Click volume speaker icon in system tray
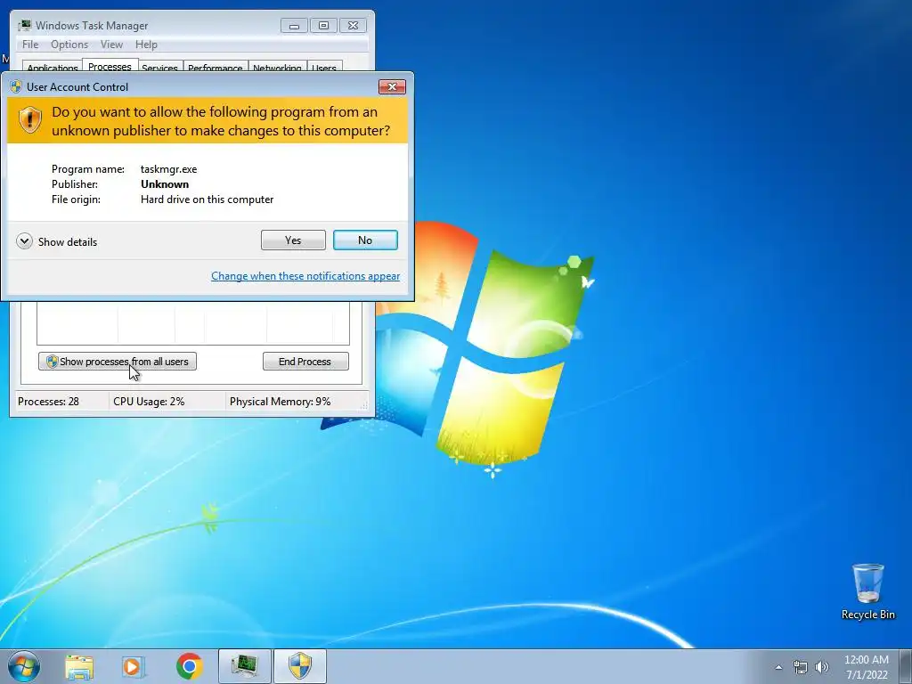This screenshot has width=912, height=684. (x=822, y=667)
